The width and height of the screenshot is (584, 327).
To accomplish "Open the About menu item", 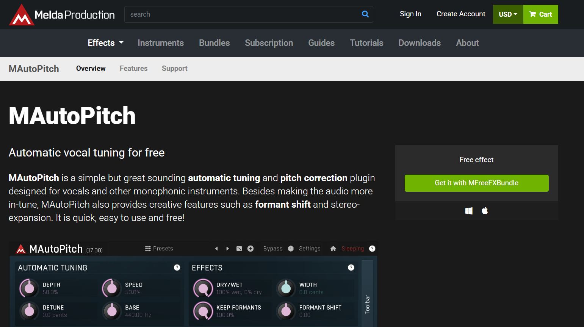I will [467, 43].
